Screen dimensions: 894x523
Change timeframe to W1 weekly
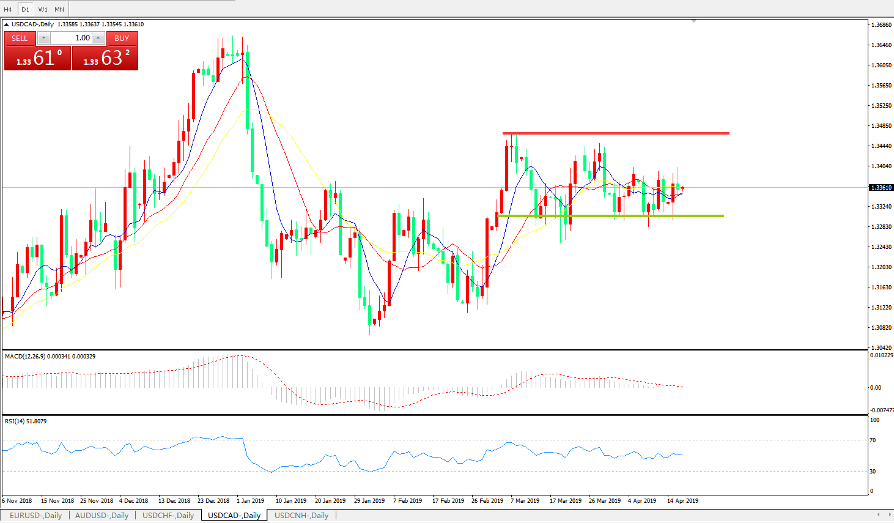[x=43, y=9]
